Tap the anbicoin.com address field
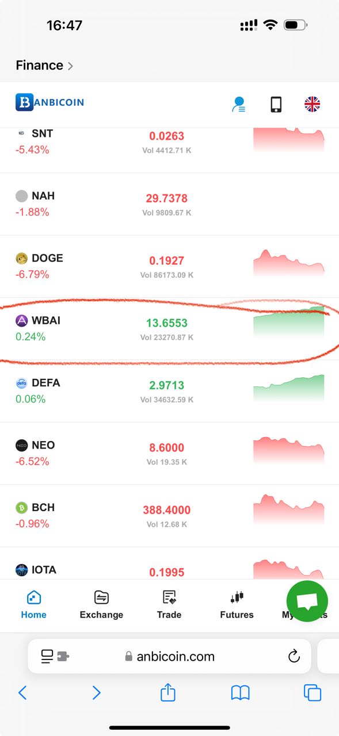 click(x=169, y=656)
